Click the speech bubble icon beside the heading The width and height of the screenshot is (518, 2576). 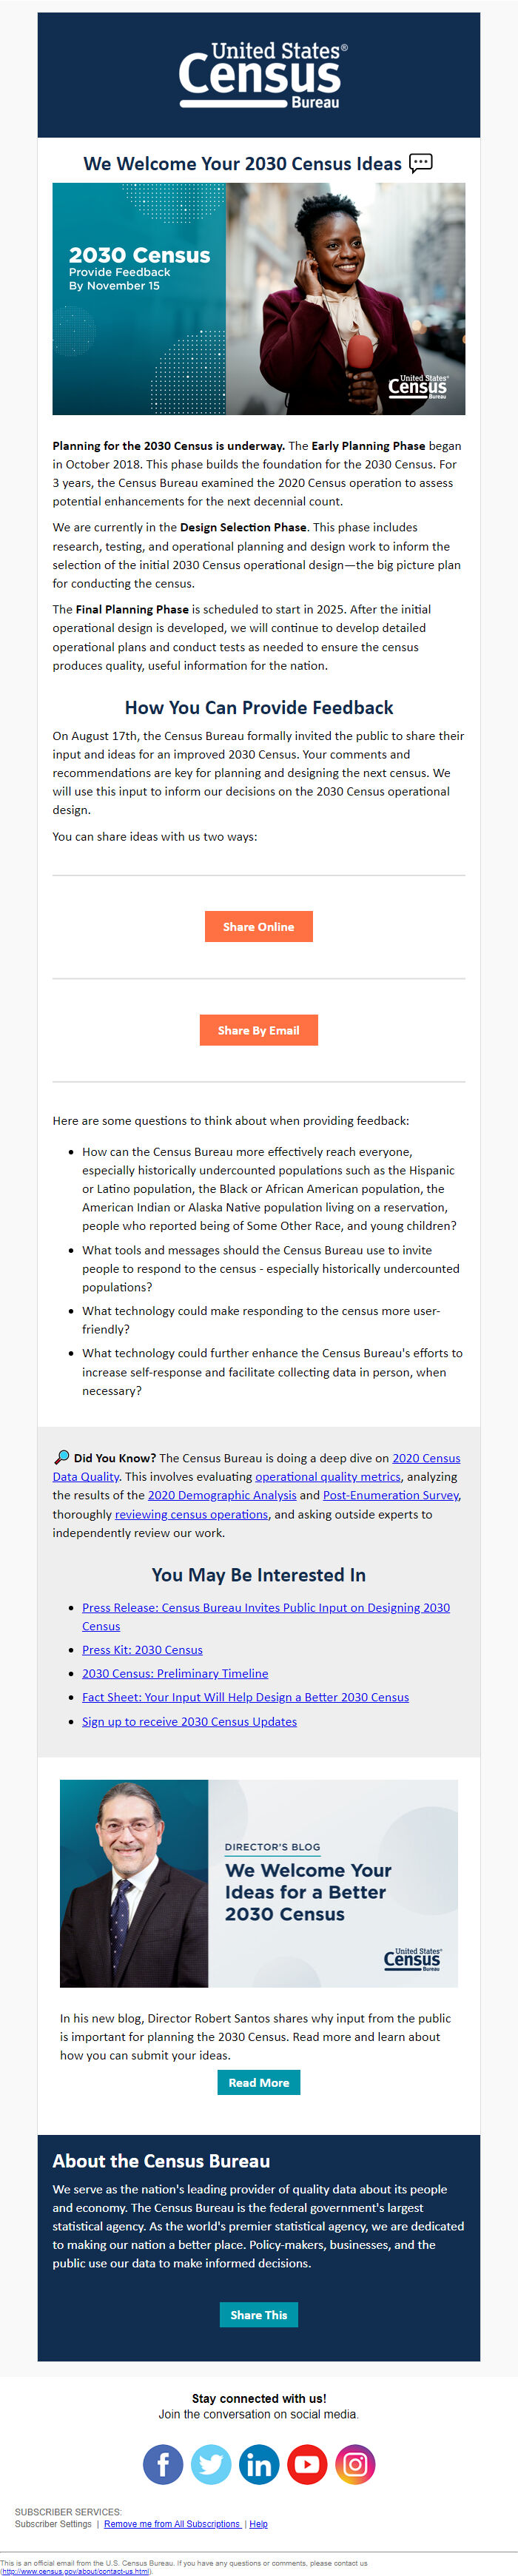(420, 163)
